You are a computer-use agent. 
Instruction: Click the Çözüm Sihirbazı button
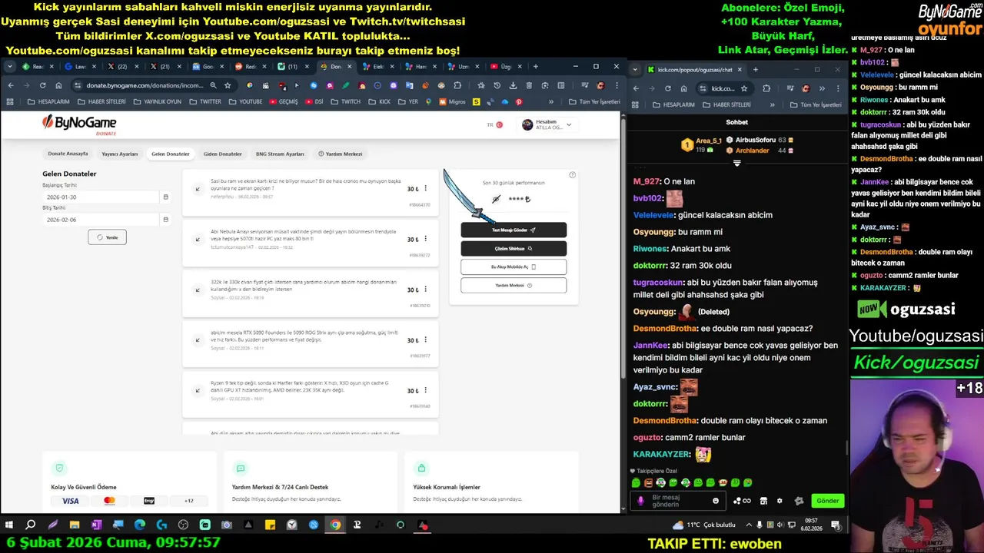click(514, 249)
